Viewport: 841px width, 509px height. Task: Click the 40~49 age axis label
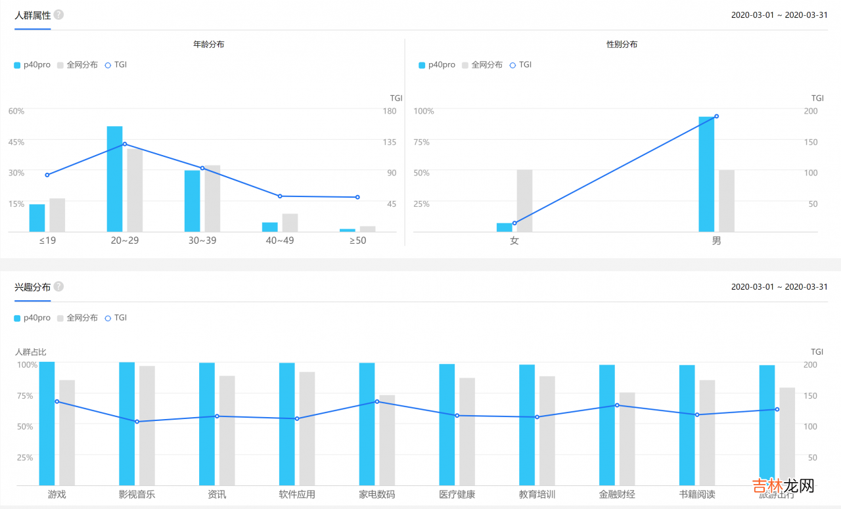click(280, 240)
